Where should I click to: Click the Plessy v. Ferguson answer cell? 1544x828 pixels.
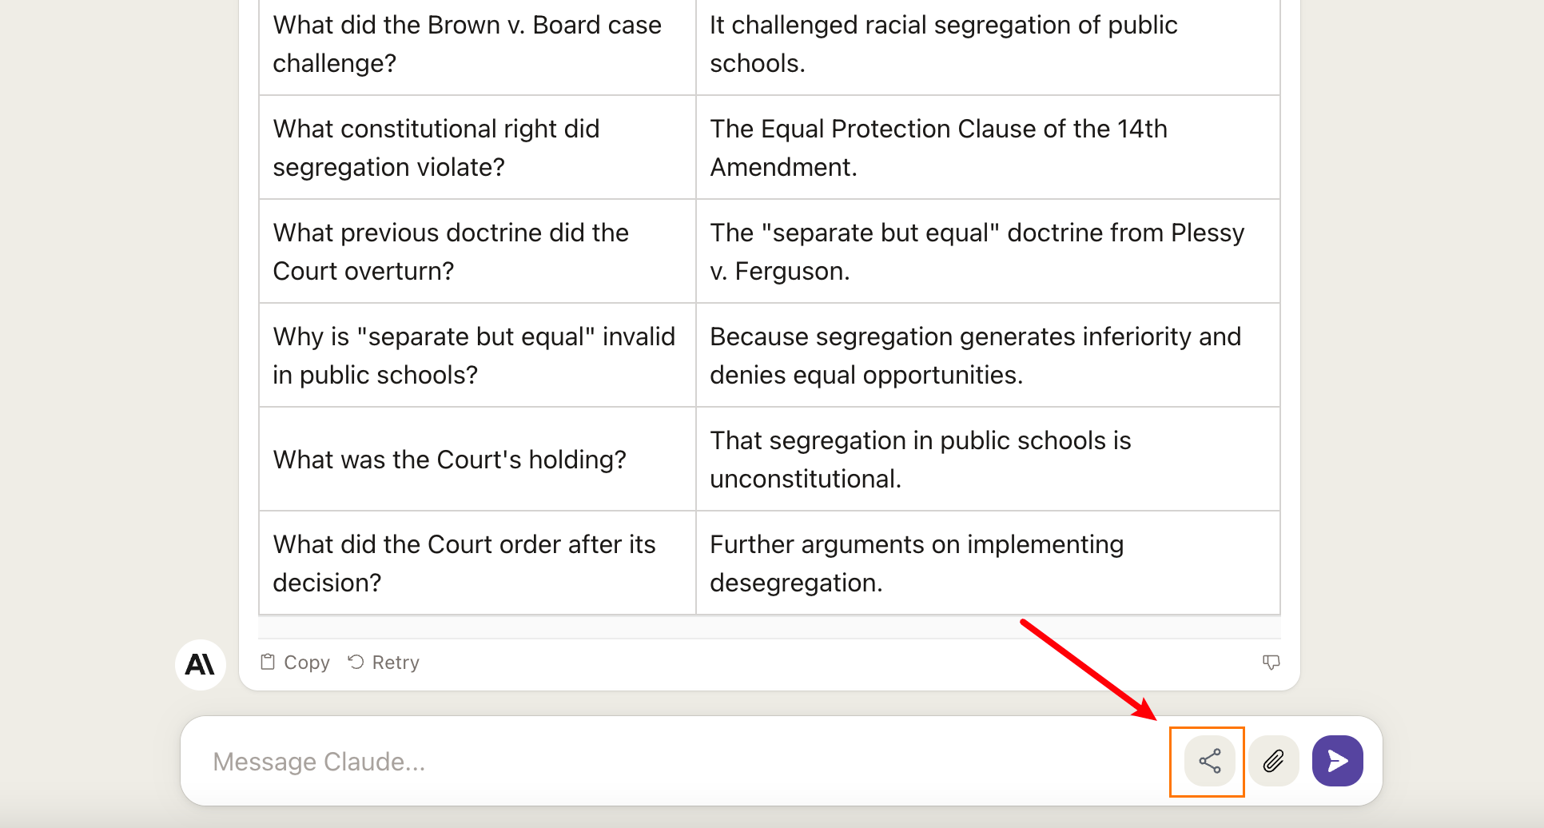(988, 252)
